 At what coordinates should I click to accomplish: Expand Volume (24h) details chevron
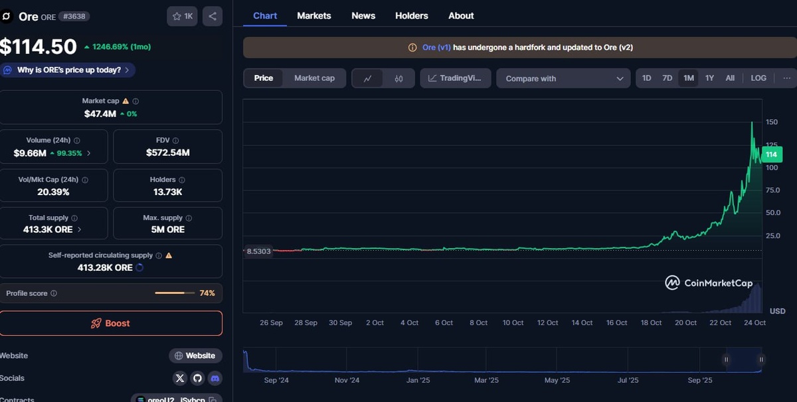pyautogui.click(x=89, y=153)
